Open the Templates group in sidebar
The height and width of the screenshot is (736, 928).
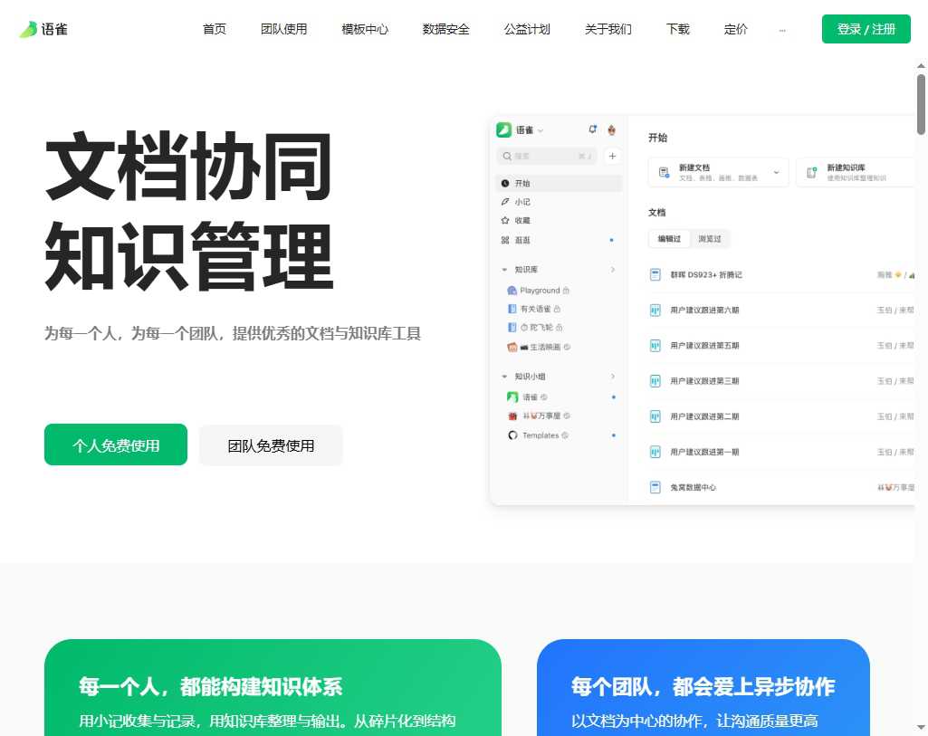pyautogui.click(x=538, y=435)
